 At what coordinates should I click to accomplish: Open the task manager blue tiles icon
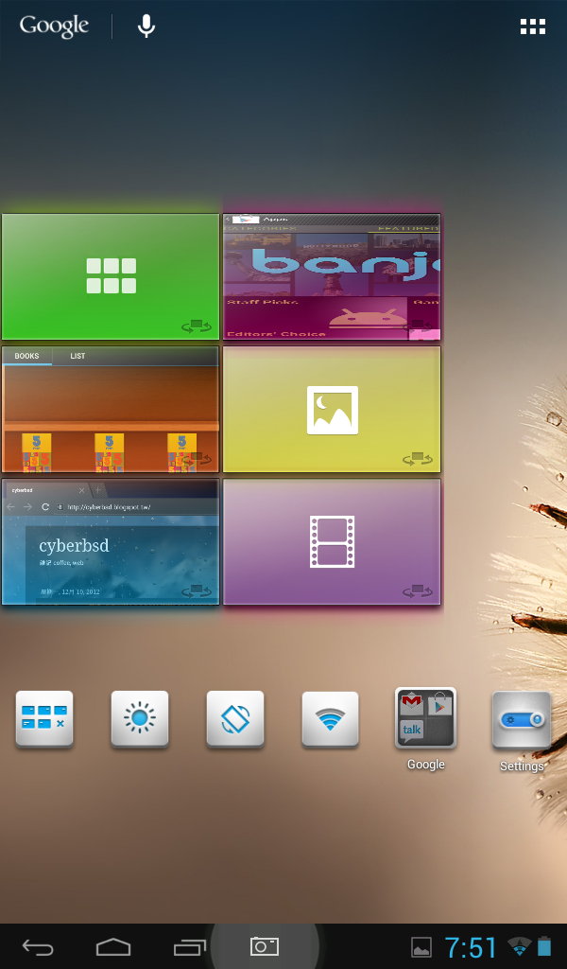tap(44, 719)
